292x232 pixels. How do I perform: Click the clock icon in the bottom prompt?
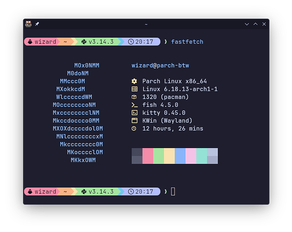click(131, 192)
